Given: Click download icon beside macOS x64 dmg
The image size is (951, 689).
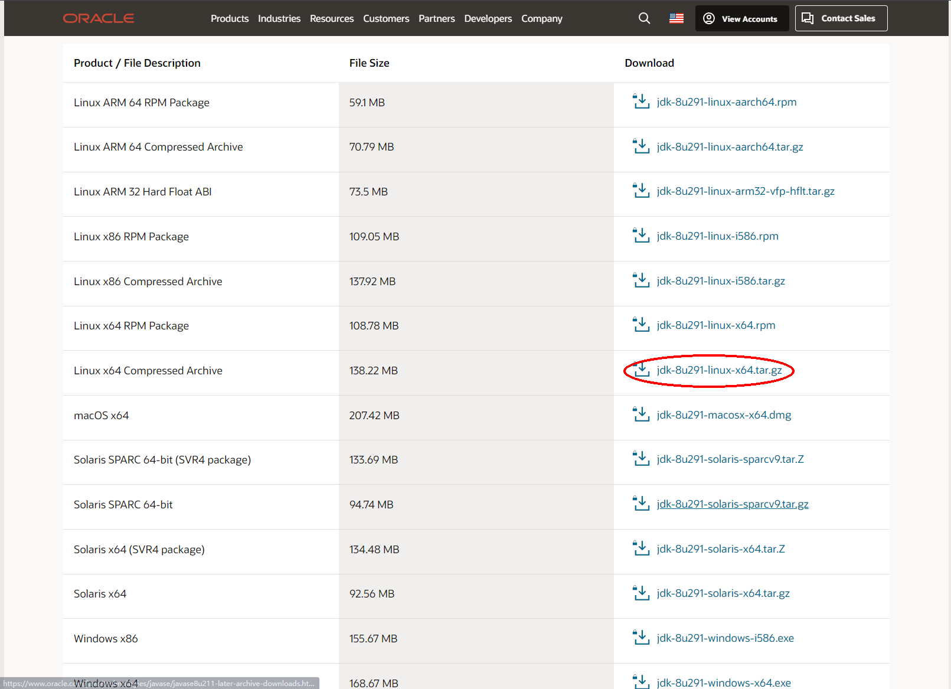Looking at the screenshot, I should tap(641, 414).
